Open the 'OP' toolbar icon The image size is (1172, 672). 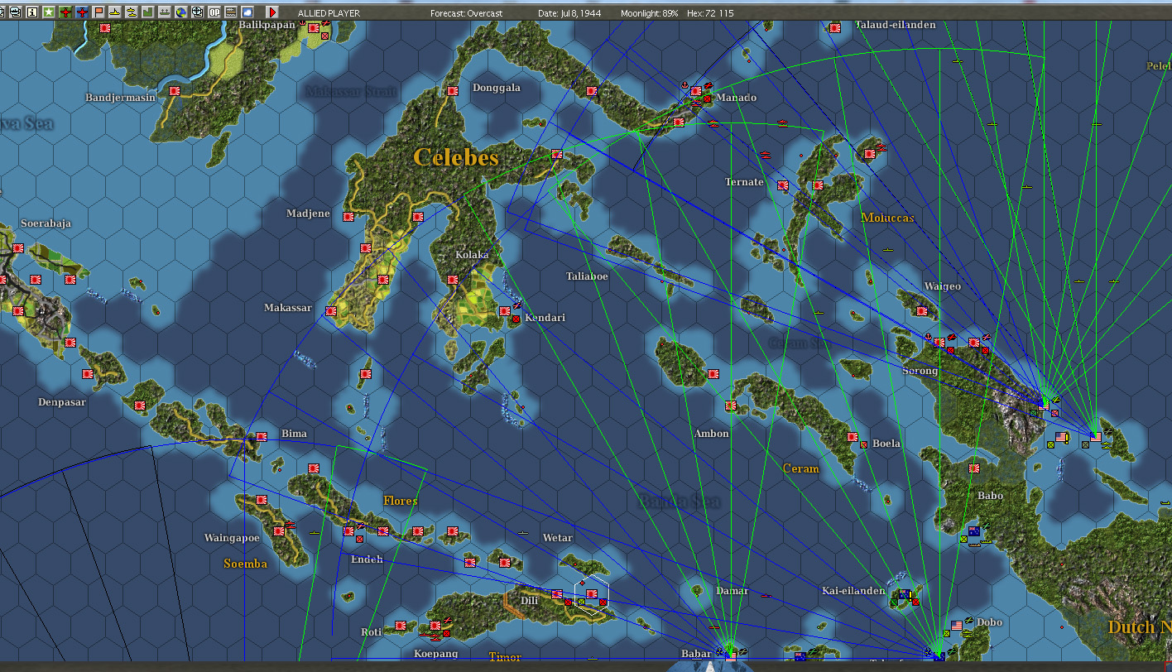pos(214,12)
